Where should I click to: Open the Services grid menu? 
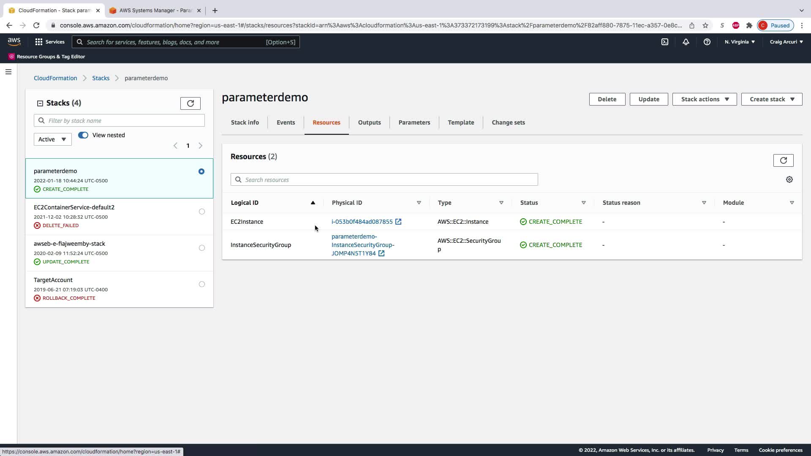(x=39, y=42)
